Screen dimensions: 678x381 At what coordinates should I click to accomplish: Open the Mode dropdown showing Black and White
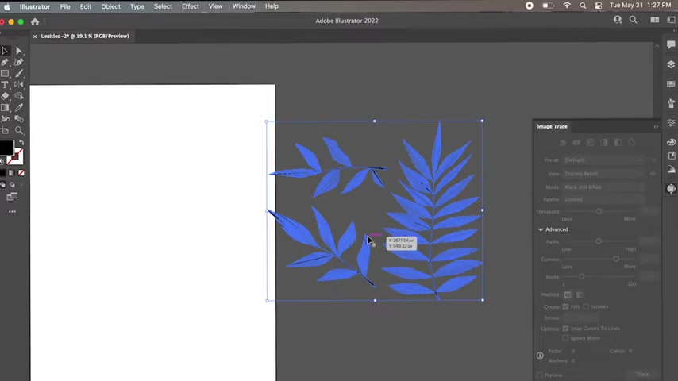(603, 187)
